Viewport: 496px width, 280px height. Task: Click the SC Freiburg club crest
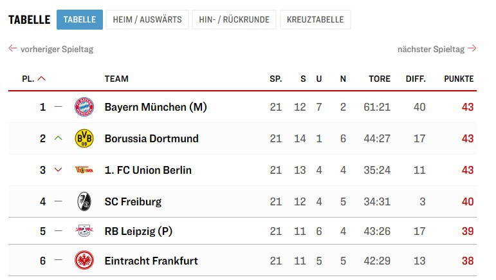(84, 201)
